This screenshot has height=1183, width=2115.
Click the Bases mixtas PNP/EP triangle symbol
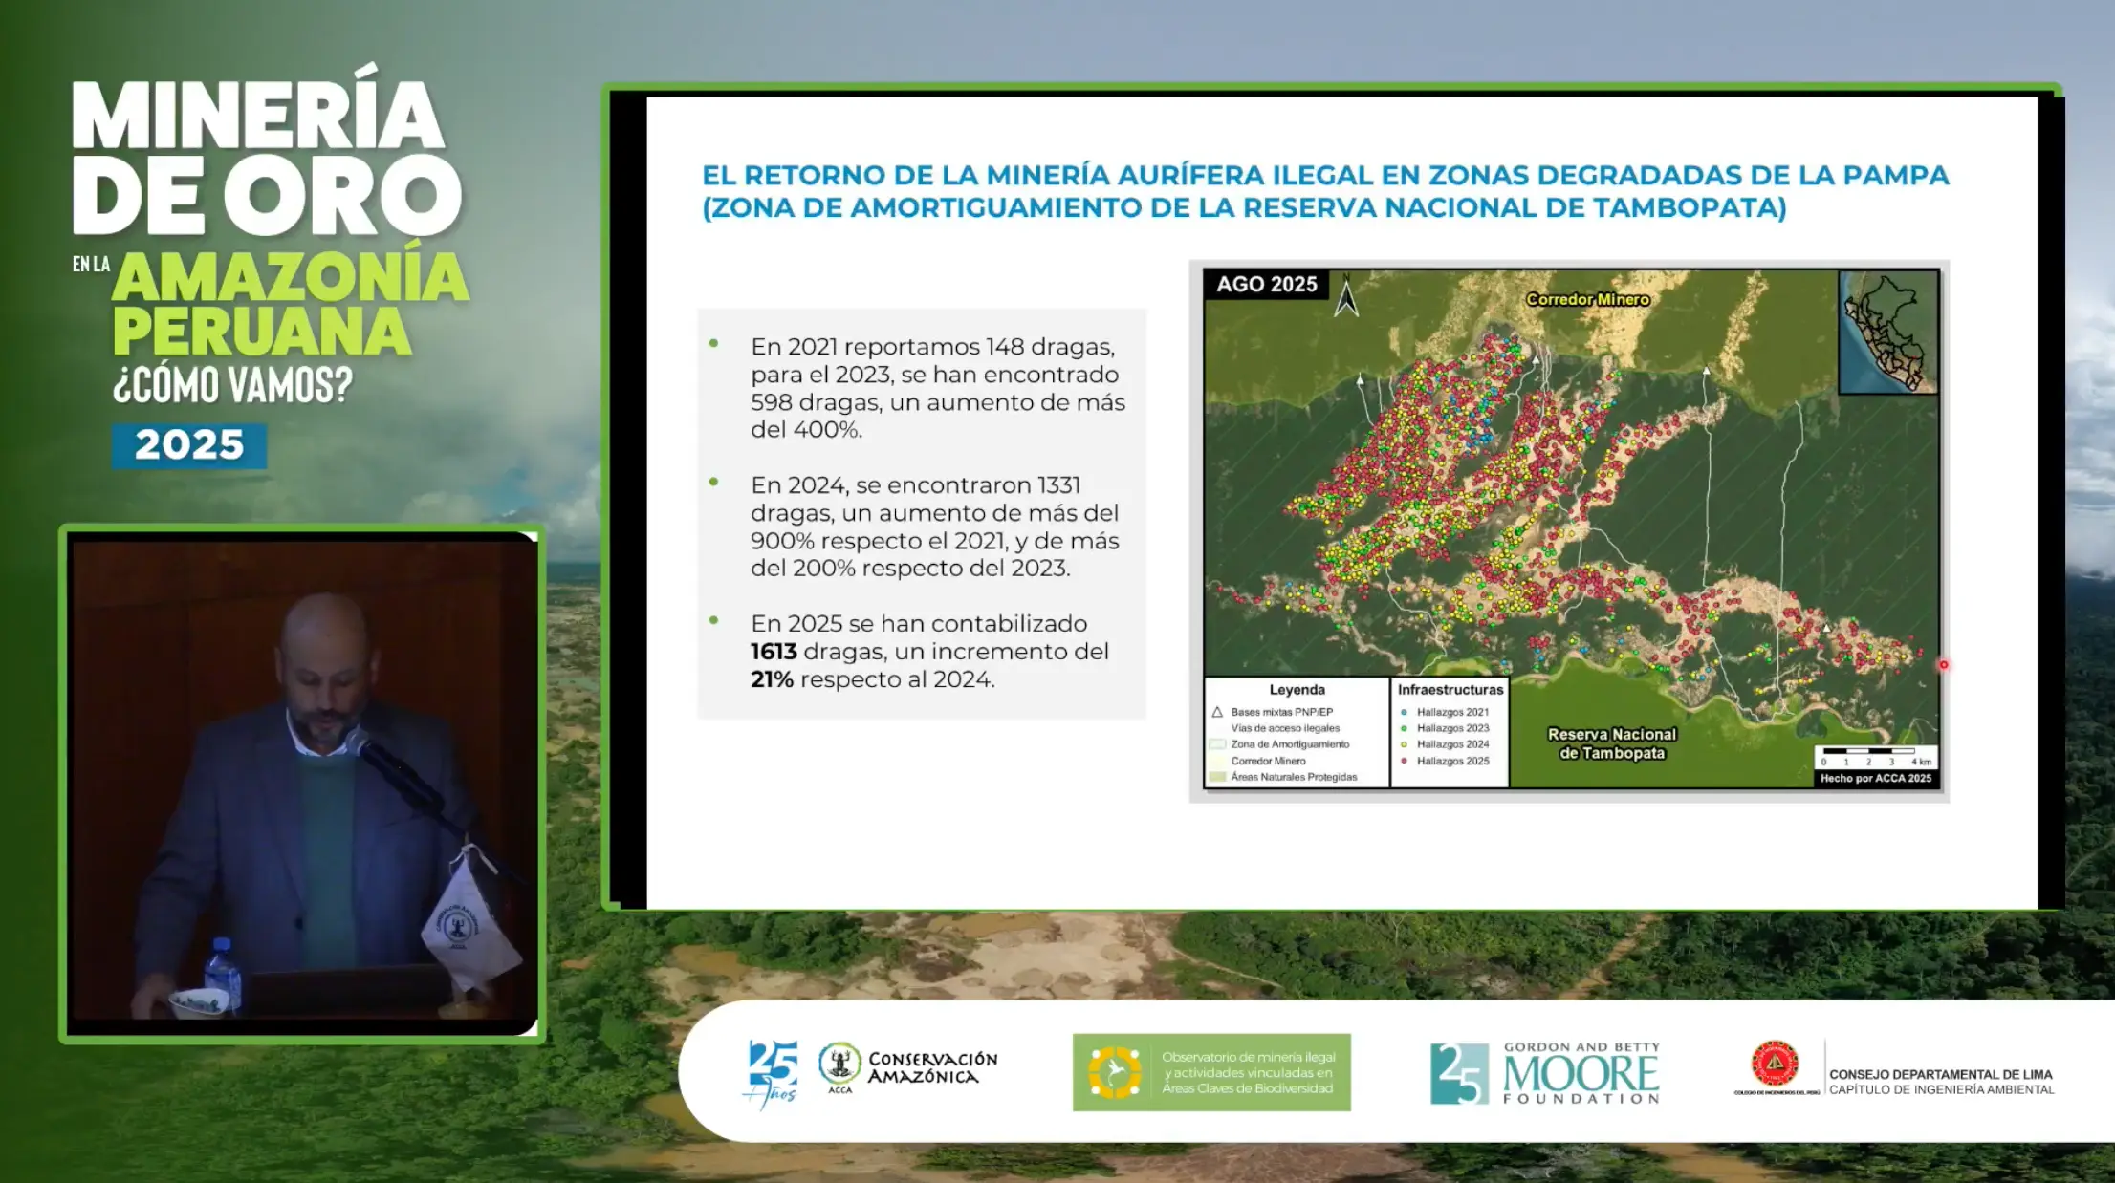click(x=1217, y=712)
